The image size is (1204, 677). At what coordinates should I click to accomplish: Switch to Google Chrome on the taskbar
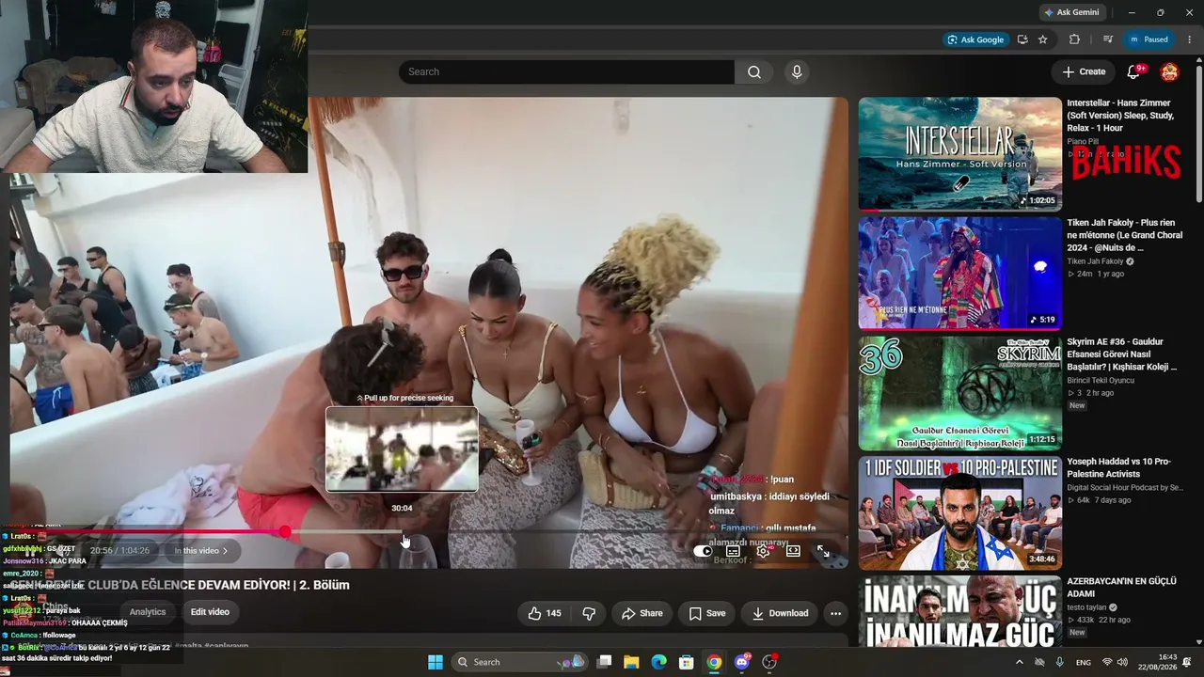click(x=715, y=662)
